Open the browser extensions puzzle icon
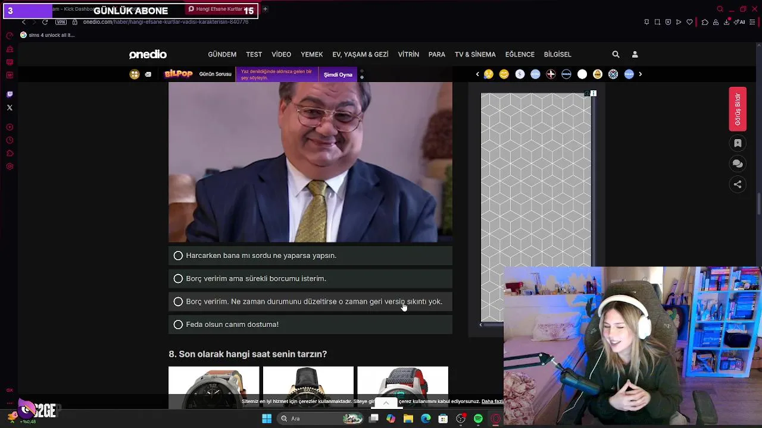The width and height of the screenshot is (762, 428). click(705, 22)
